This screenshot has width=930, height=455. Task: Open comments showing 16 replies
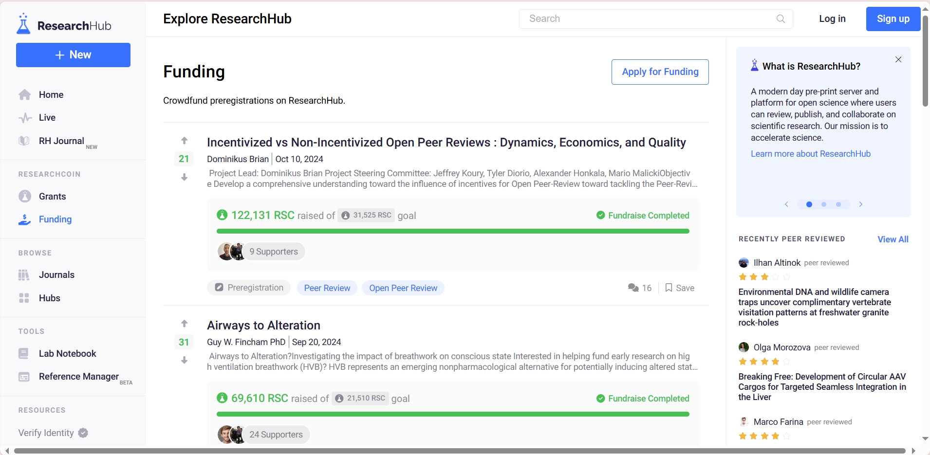point(640,288)
